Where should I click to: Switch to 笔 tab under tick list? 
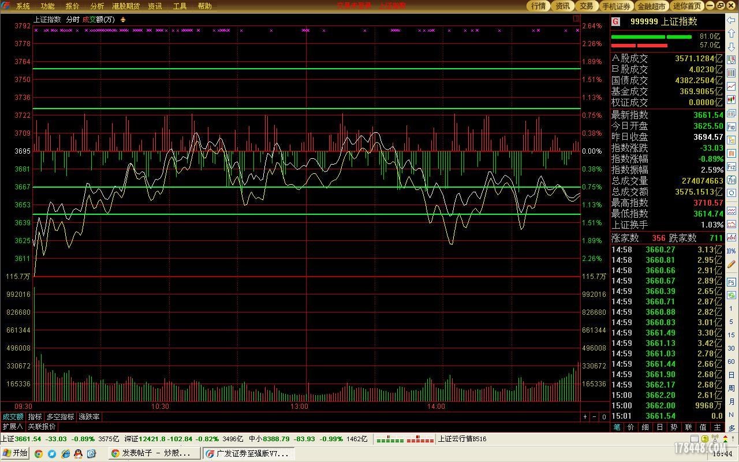coord(617,427)
